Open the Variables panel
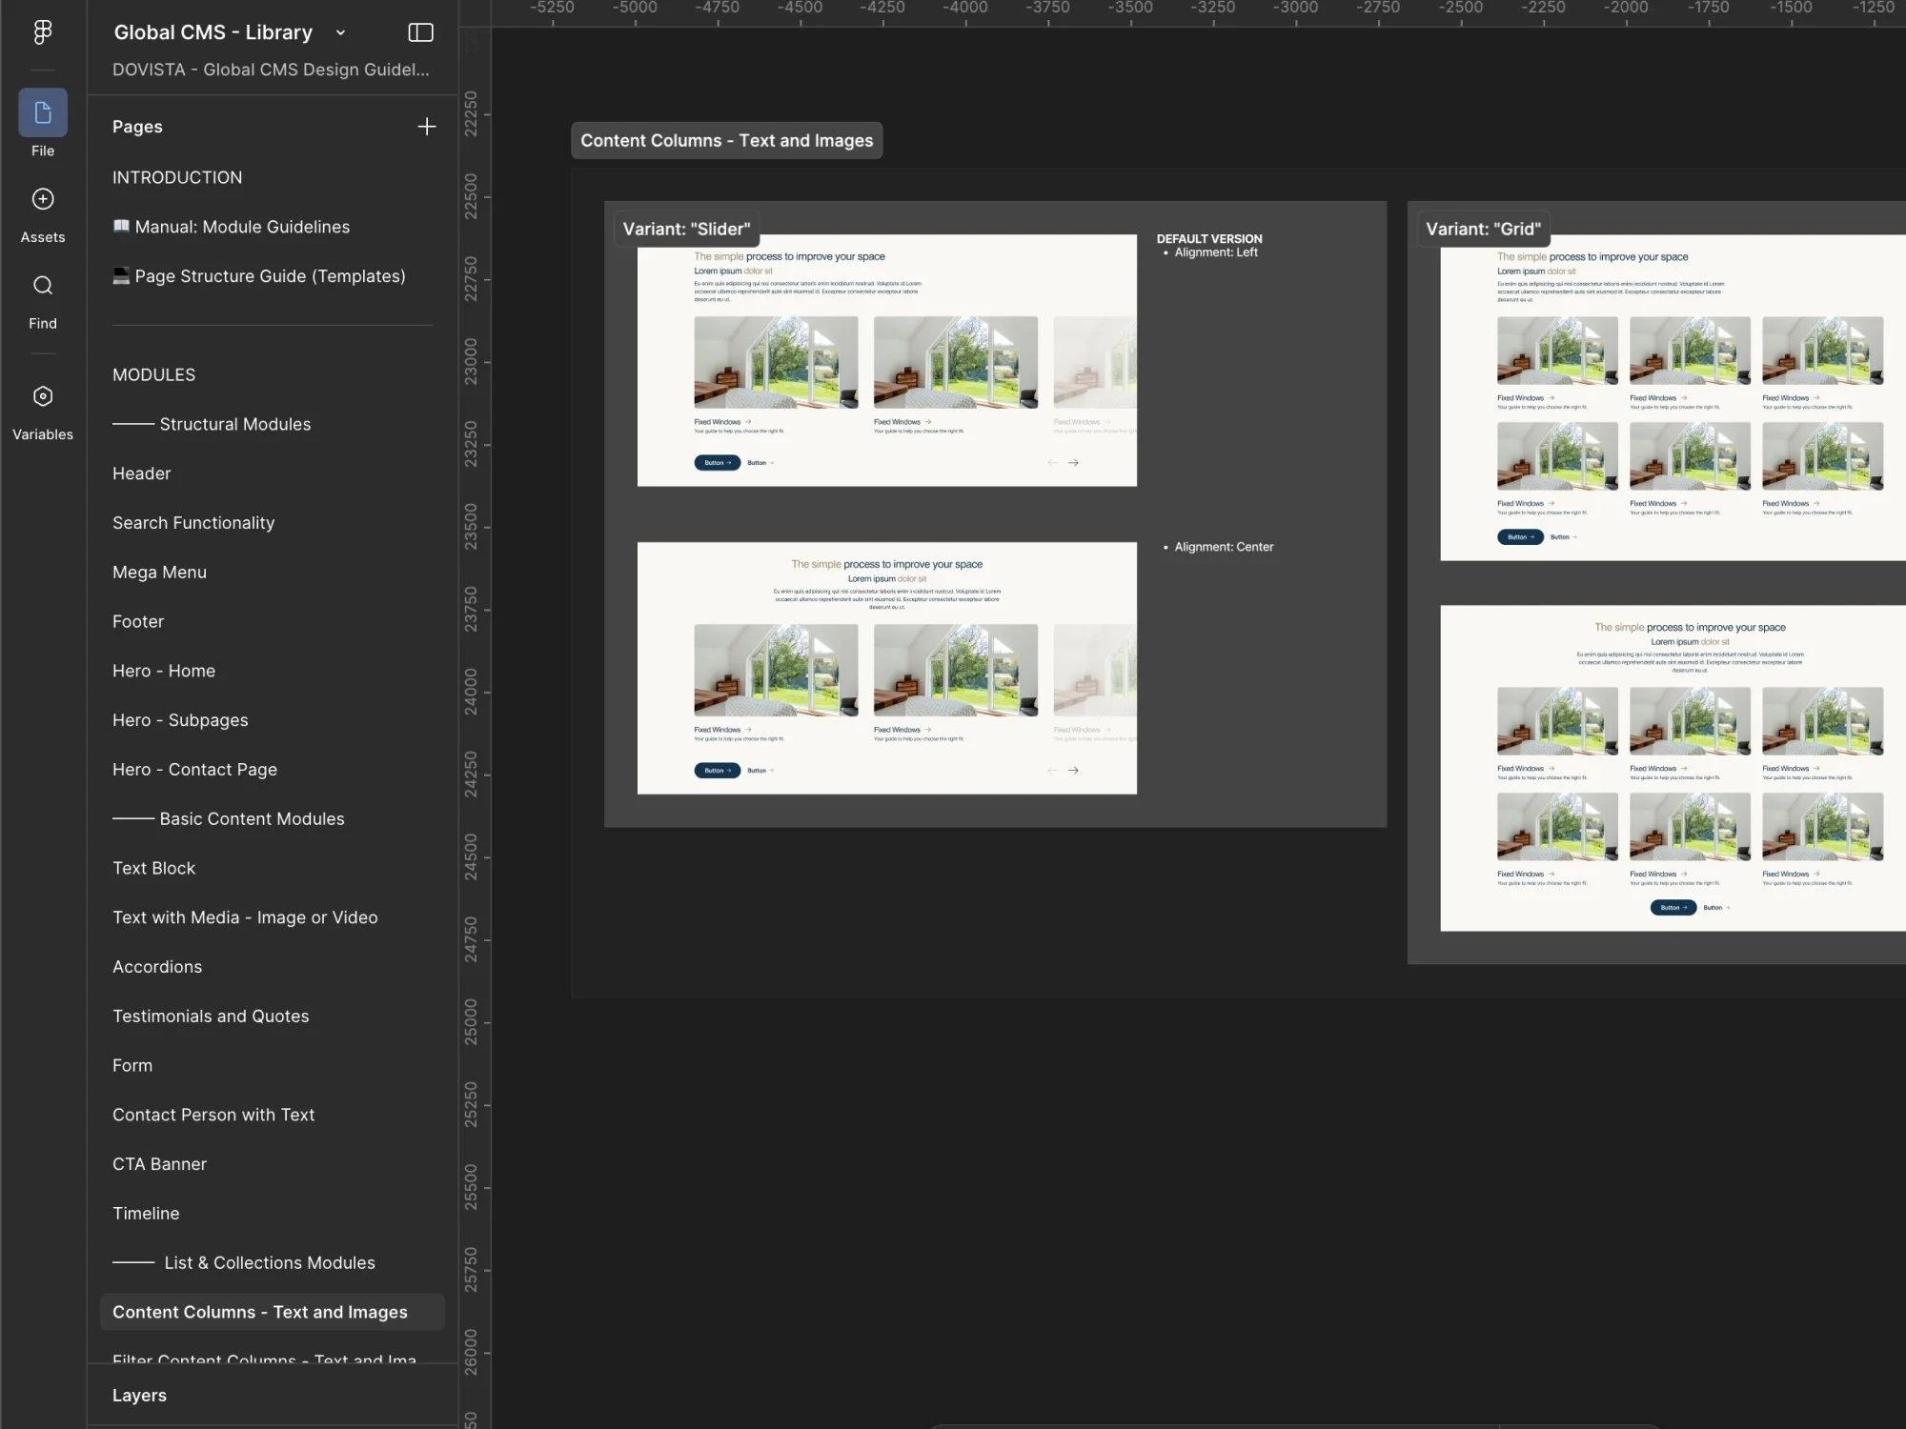1906x1429 pixels. (43, 397)
